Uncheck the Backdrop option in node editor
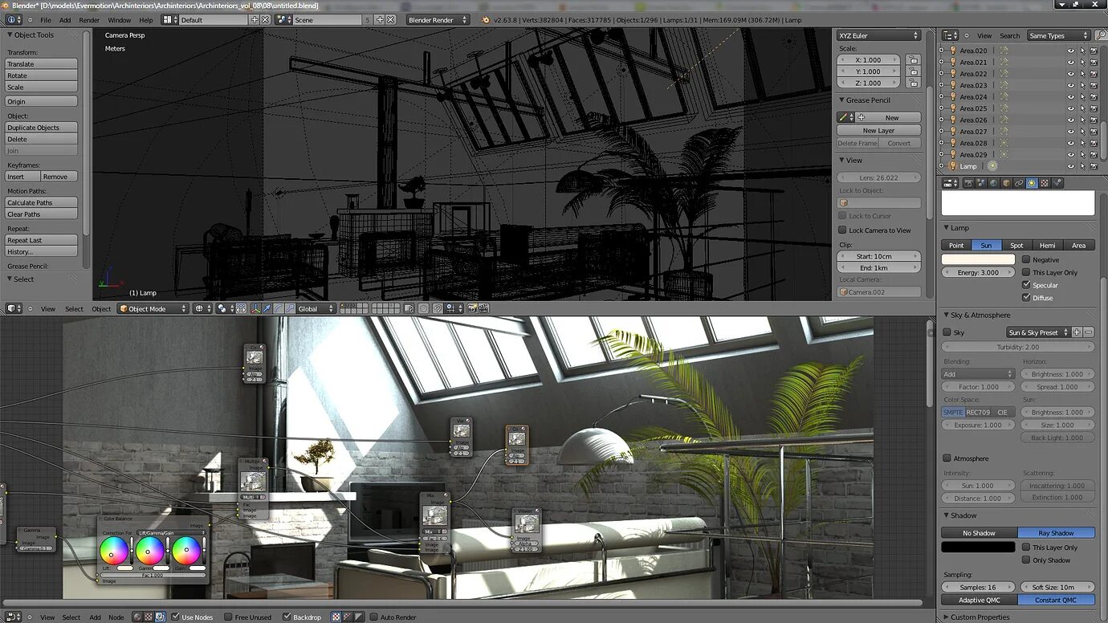1108x623 pixels. (x=287, y=617)
